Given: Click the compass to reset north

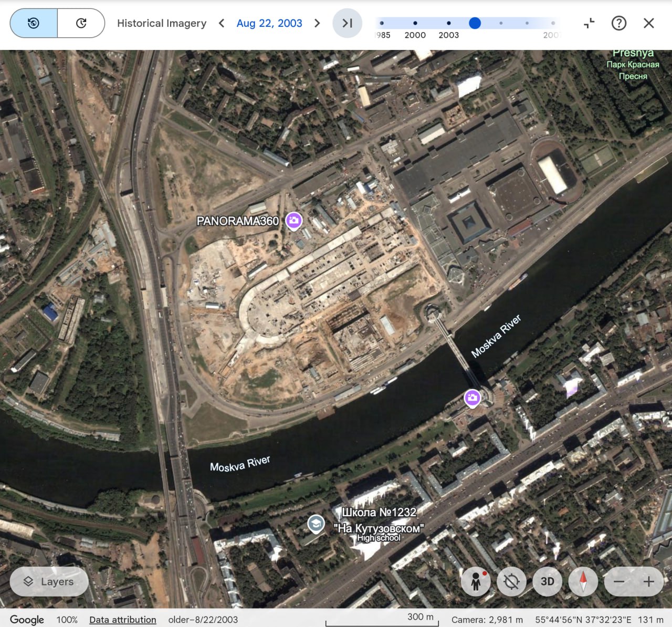Looking at the screenshot, I should coord(583,581).
